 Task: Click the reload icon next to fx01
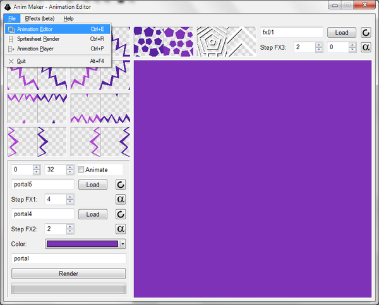(366, 32)
